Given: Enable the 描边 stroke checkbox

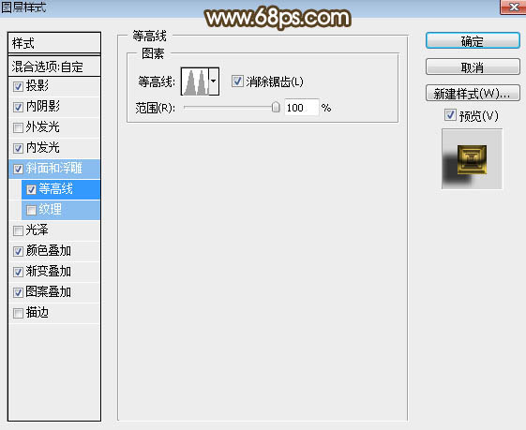Looking at the screenshot, I should (x=18, y=314).
